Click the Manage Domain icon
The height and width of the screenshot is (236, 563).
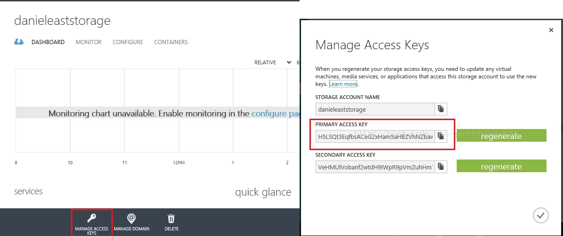(x=131, y=218)
